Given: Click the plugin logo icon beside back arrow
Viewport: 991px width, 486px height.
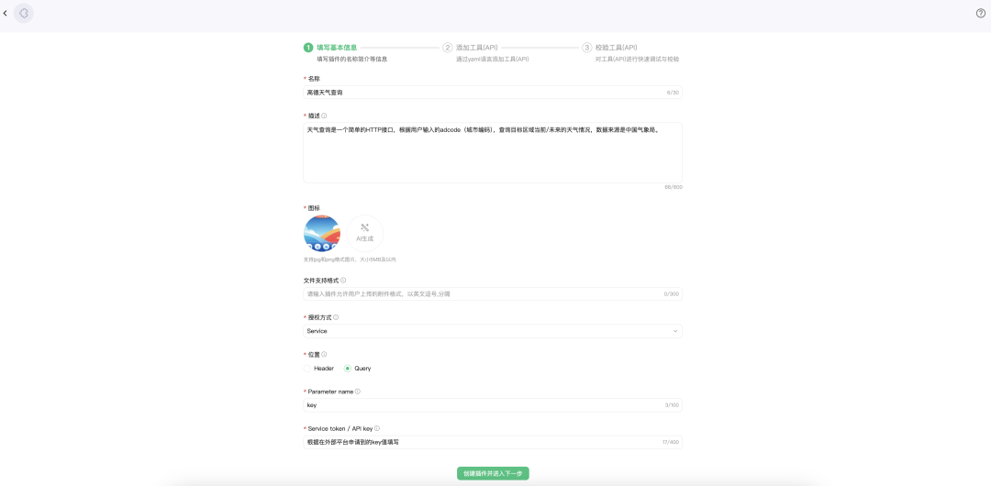Looking at the screenshot, I should tap(24, 13).
